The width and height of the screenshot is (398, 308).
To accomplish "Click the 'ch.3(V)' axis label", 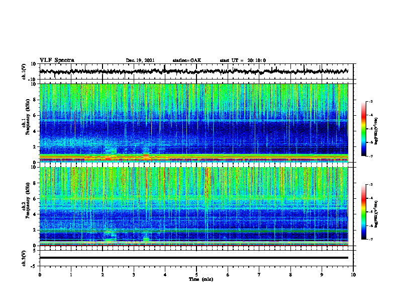I will click(24, 259).
